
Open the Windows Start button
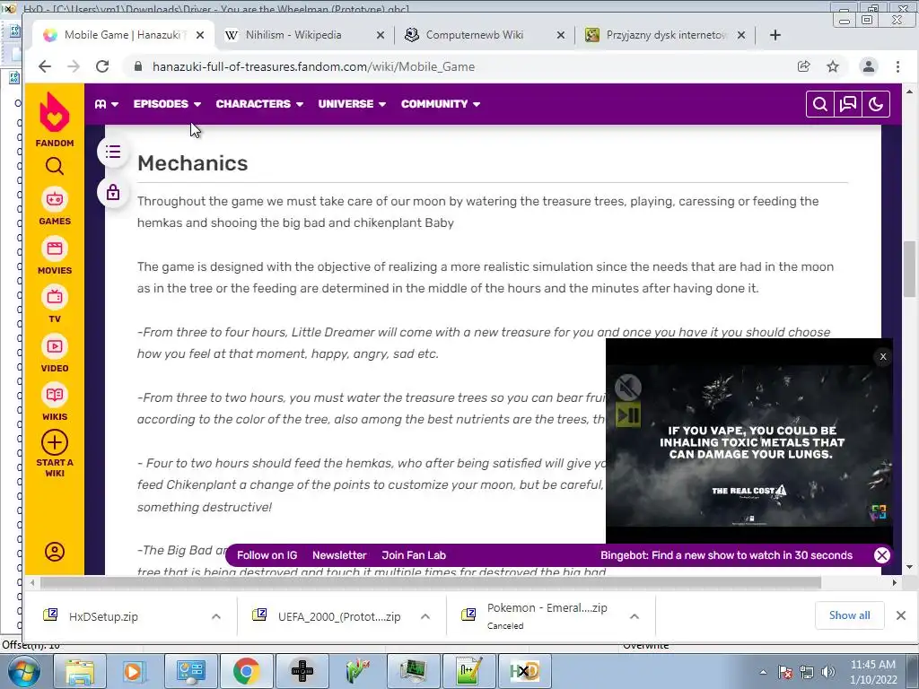pos(23,671)
